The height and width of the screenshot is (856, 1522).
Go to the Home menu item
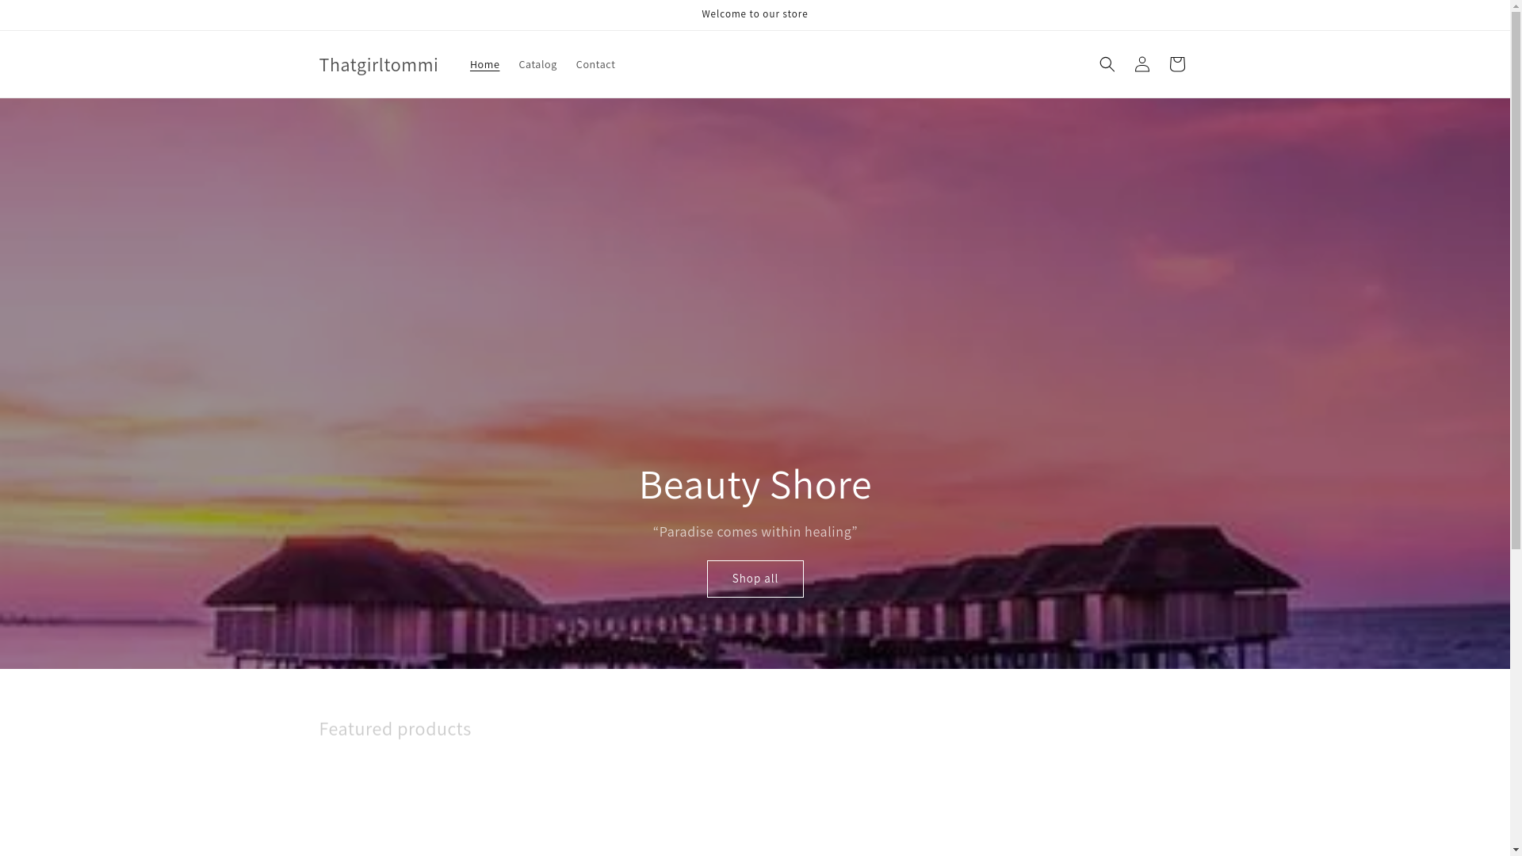[x=484, y=64]
